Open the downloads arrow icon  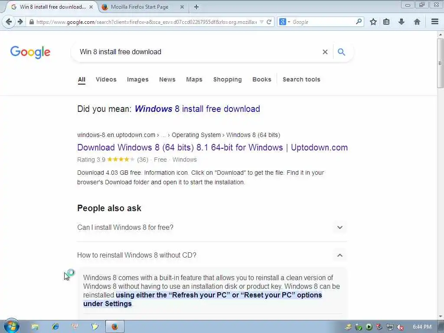pyautogui.click(x=401, y=22)
